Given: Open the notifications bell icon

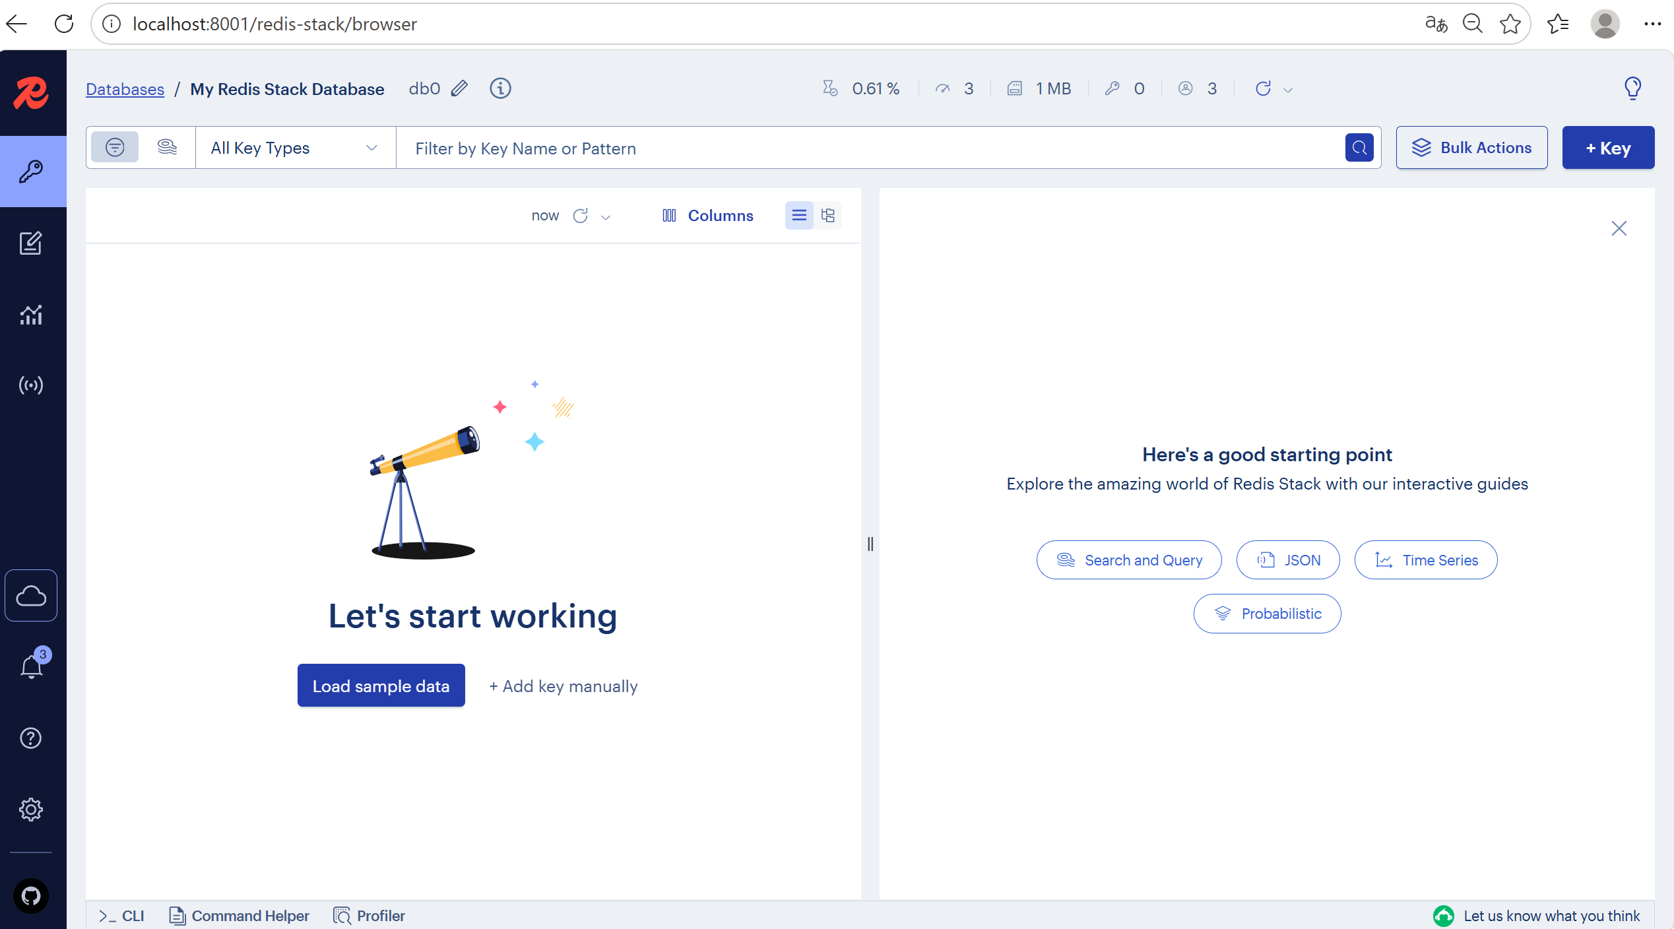Looking at the screenshot, I should (x=31, y=667).
